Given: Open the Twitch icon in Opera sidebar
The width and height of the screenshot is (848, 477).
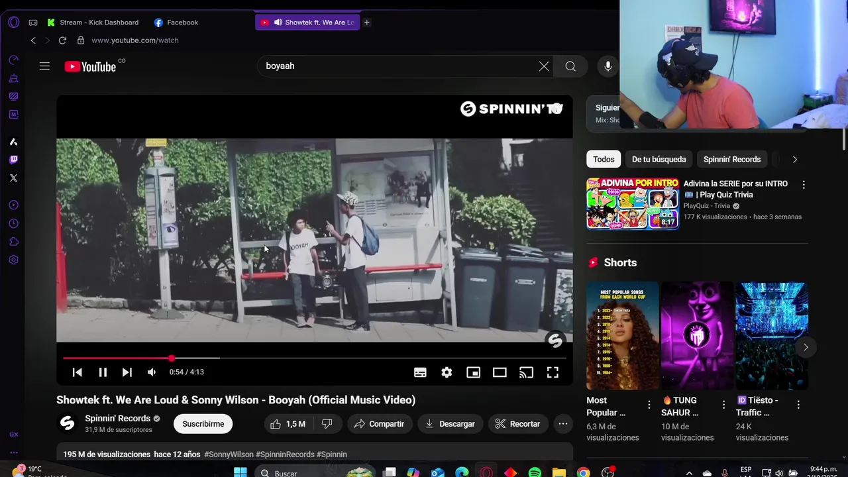Looking at the screenshot, I should point(13,160).
